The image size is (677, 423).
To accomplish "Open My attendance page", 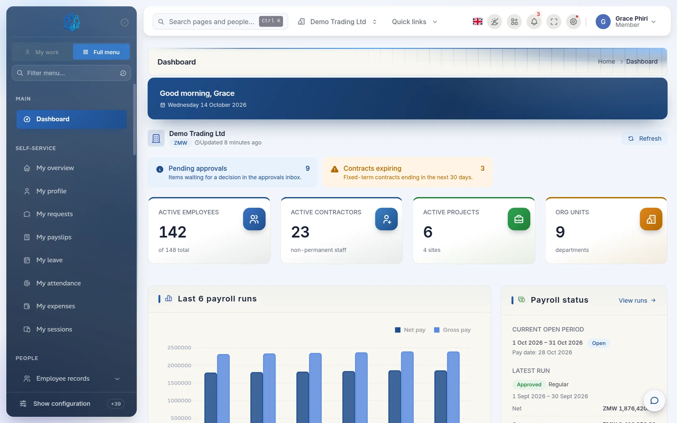I will [x=71, y=283].
